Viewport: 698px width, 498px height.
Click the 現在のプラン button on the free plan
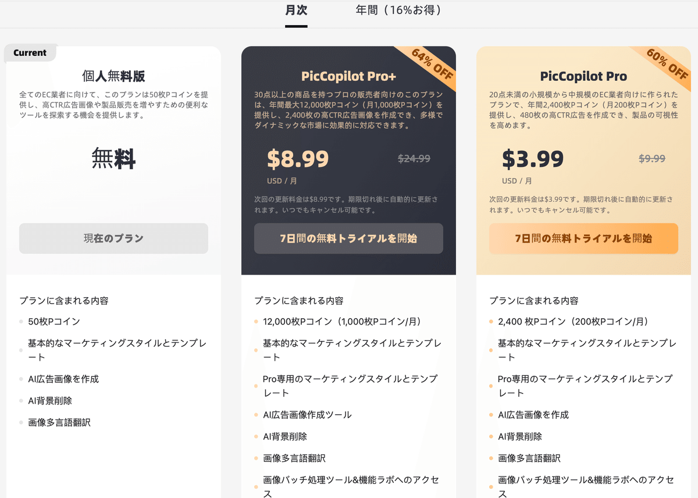(113, 238)
